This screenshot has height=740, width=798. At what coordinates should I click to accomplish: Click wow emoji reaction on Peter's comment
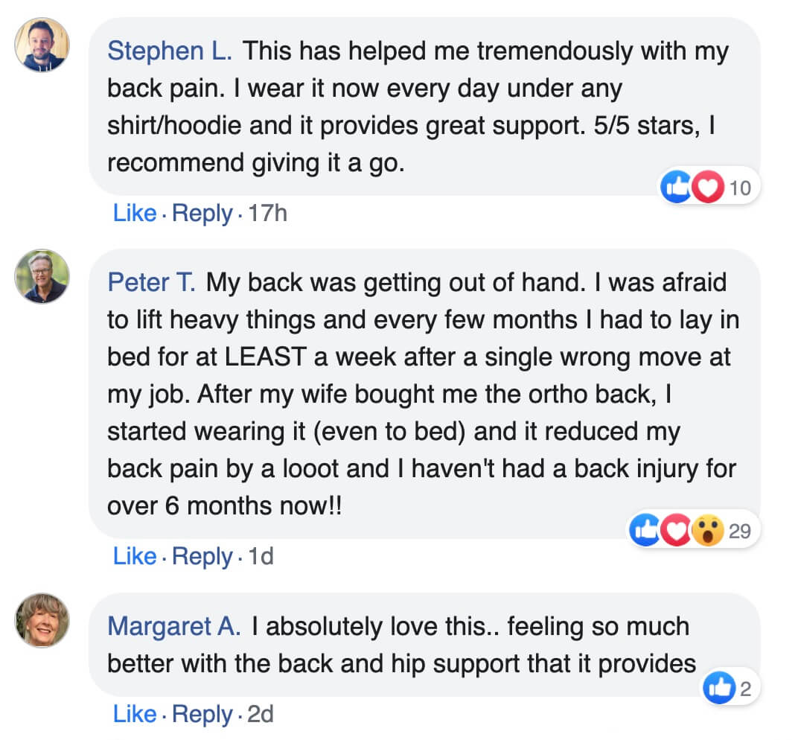706,531
